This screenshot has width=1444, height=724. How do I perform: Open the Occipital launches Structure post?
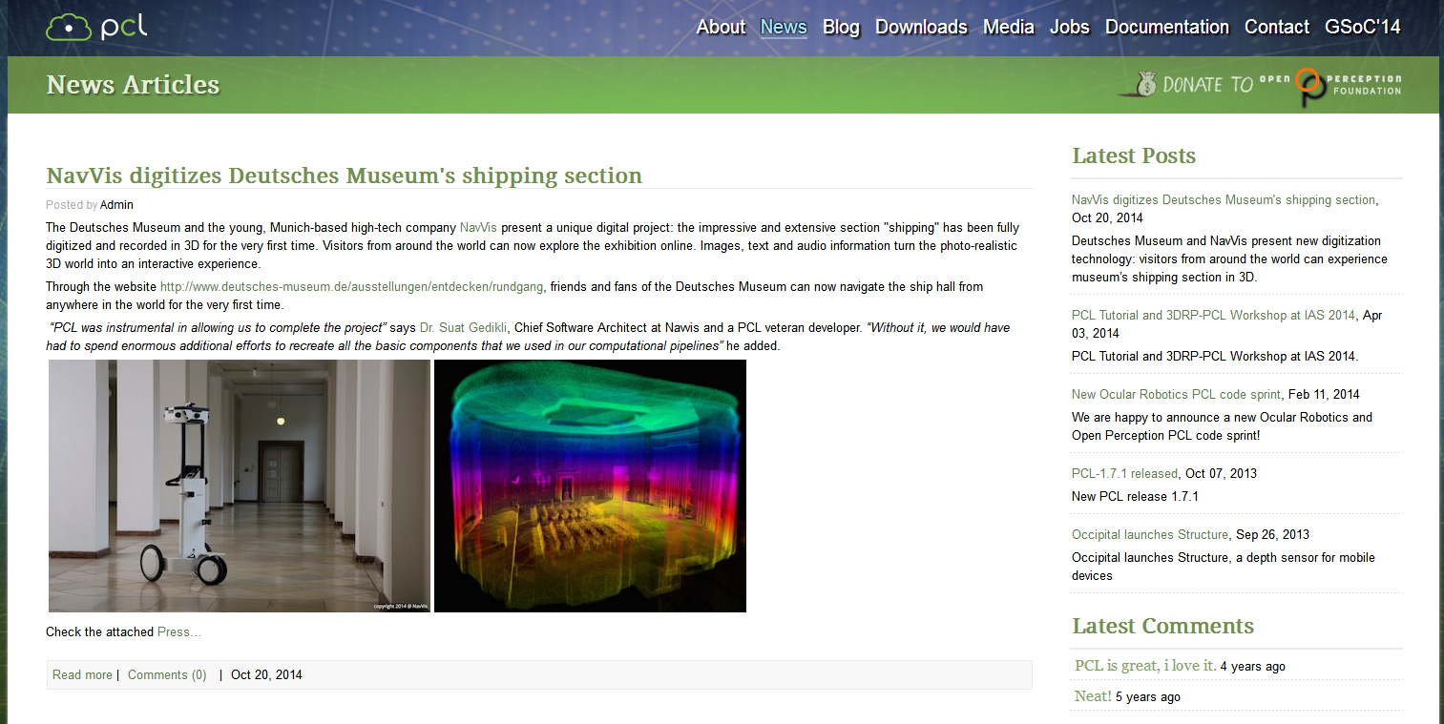pos(1149,534)
